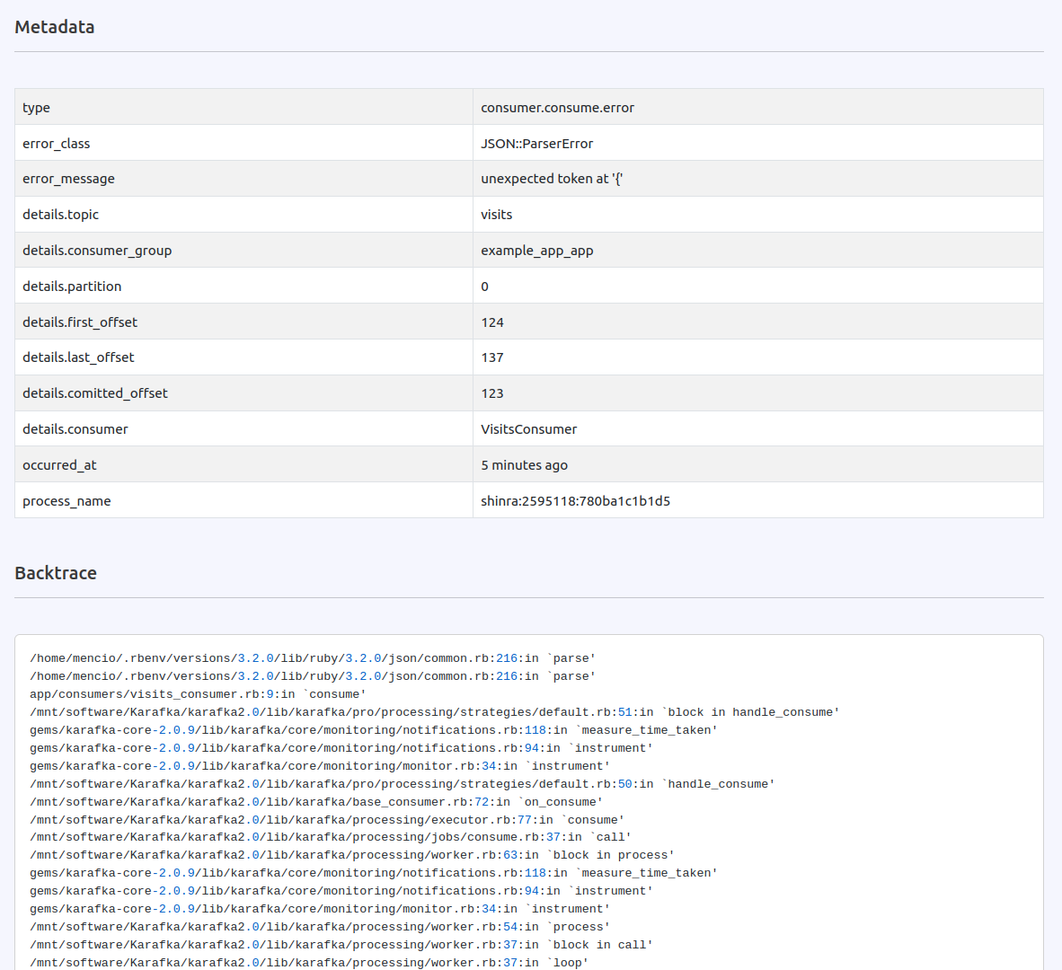Click the 'error_message' key cell
This screenshot has height=970, width=1062.
click(243, 179)
